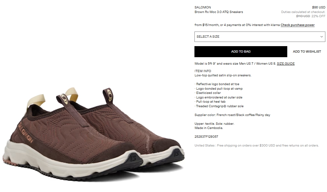Viewport: 327px width, 192px height.
Task: Select product code 252837F128057
Action: (206, 137)
